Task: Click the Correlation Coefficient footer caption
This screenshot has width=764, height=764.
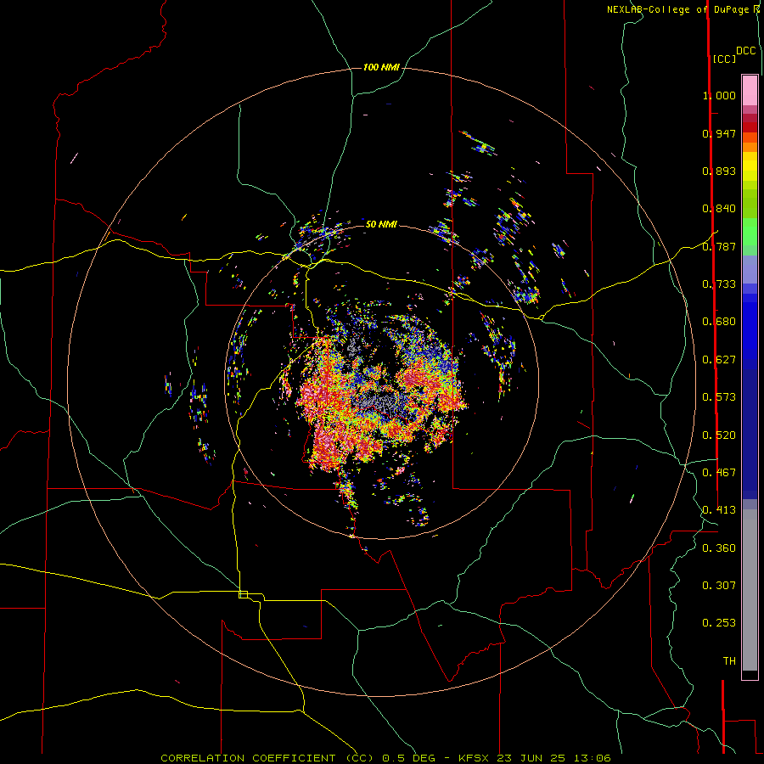Action: (x=385, y=758)
